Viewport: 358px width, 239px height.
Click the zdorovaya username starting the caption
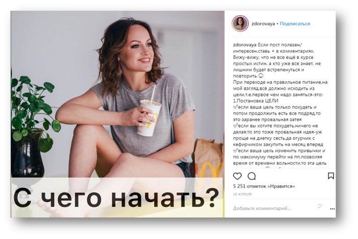pyautogui.click(x=244, y=45)
